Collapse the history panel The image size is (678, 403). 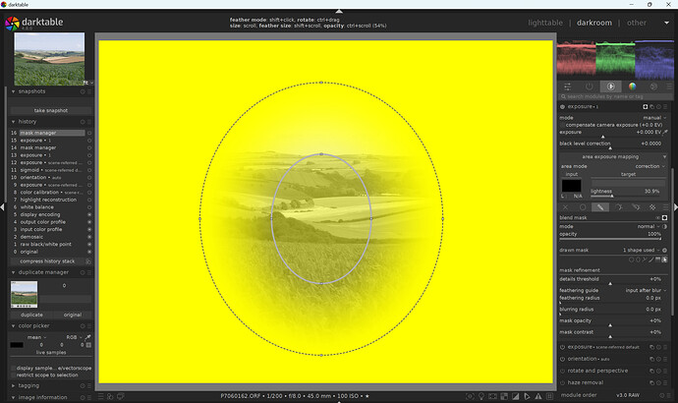[x=13, y=122]
